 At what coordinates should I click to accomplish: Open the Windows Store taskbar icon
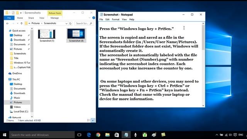click(117, 135)
